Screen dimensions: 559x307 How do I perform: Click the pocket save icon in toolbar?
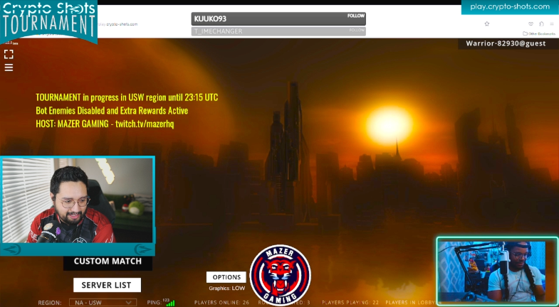[x=531, y=24]
